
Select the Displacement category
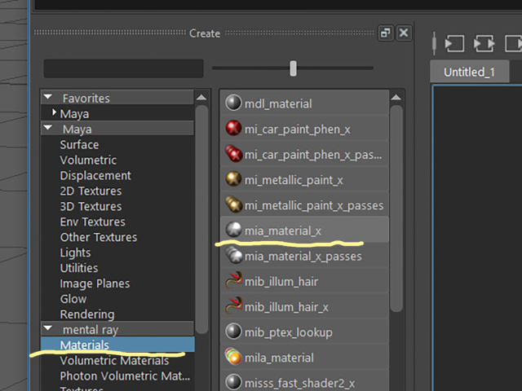95,175
